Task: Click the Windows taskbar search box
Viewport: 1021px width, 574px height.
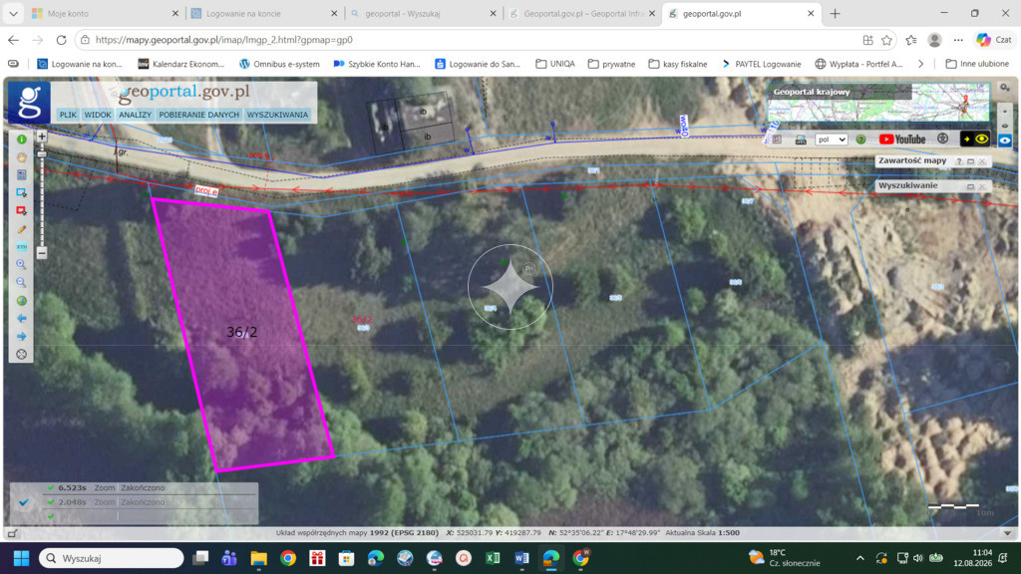Action: pyautogui.click(x=112, y=558)
